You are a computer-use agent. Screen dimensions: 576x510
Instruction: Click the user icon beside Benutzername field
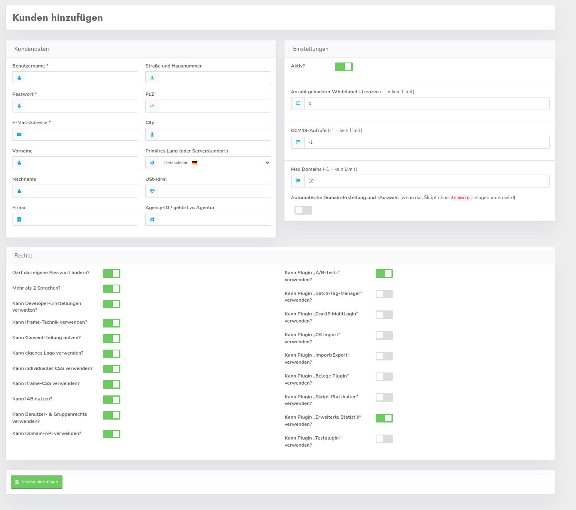(x=19, y=78)
